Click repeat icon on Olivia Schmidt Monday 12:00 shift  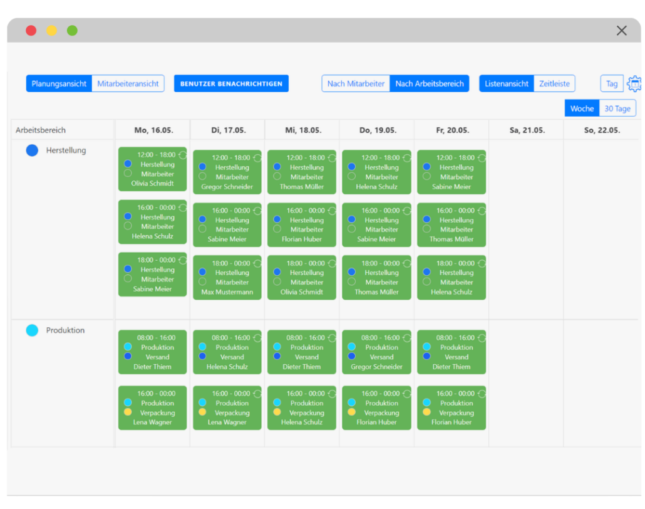pos(183,155)
